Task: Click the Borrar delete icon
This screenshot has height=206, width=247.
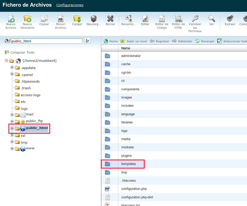Action: 110,19
